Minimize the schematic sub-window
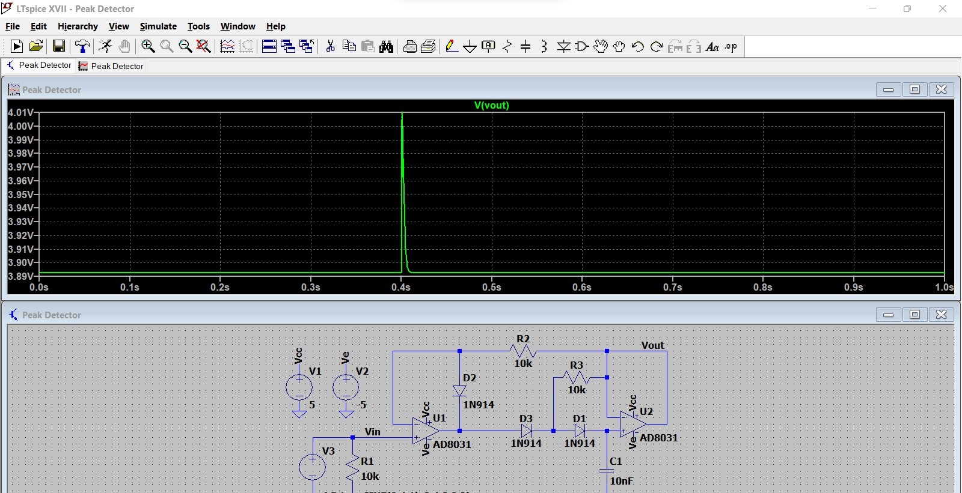Screen dimensions: 962x493 coord(888,315)
